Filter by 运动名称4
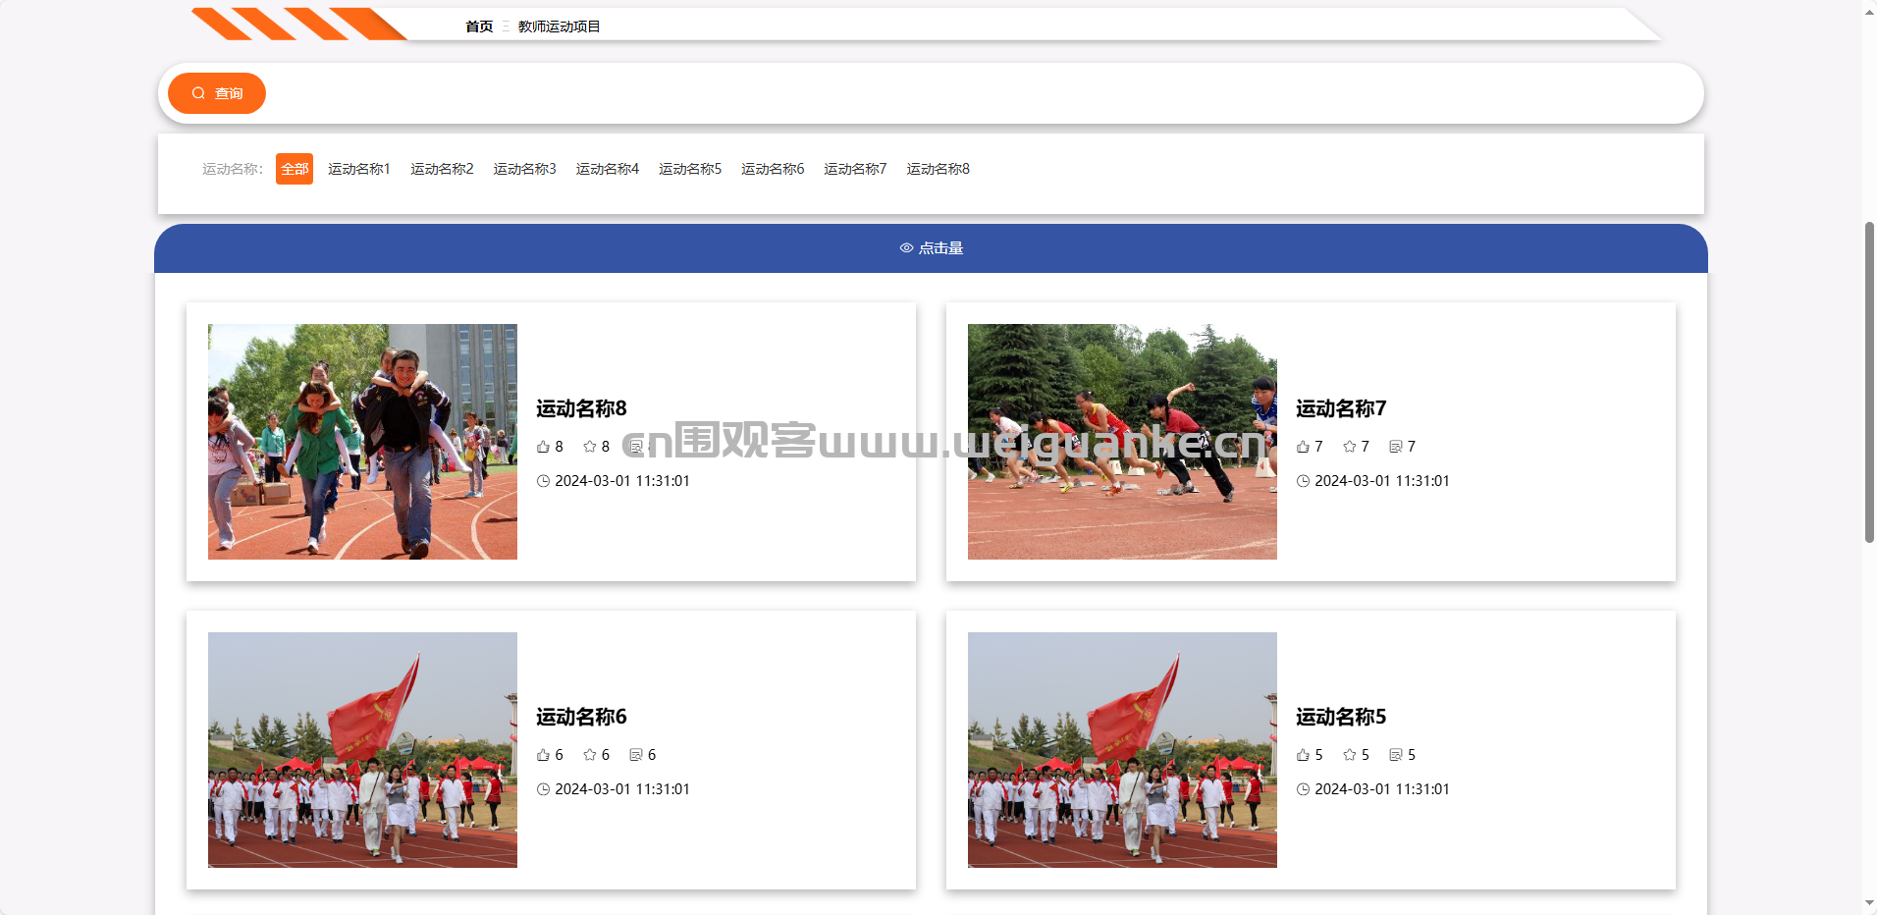 pos(608,169)
